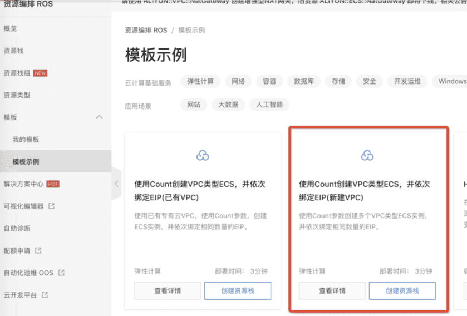The image size is (467, 316).
Task: Filter by 网站 scenario tag
Action: (194, 105)
